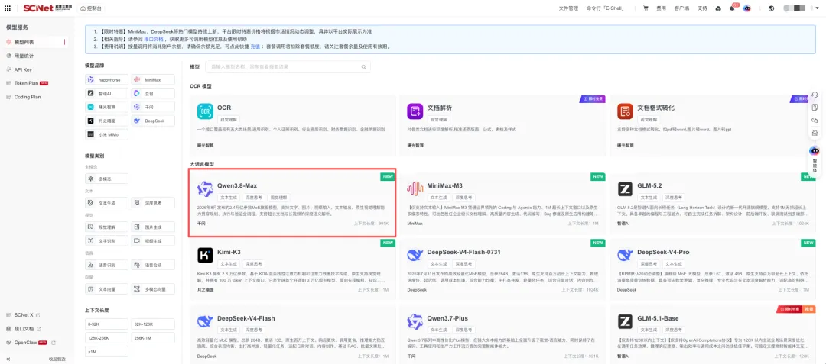This screenshot has height=364, width=826.
Task: Click the search magnifier icon
Action: (363, 66)
